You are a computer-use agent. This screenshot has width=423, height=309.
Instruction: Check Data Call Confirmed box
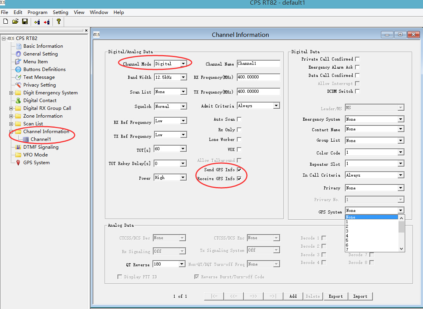357,75
